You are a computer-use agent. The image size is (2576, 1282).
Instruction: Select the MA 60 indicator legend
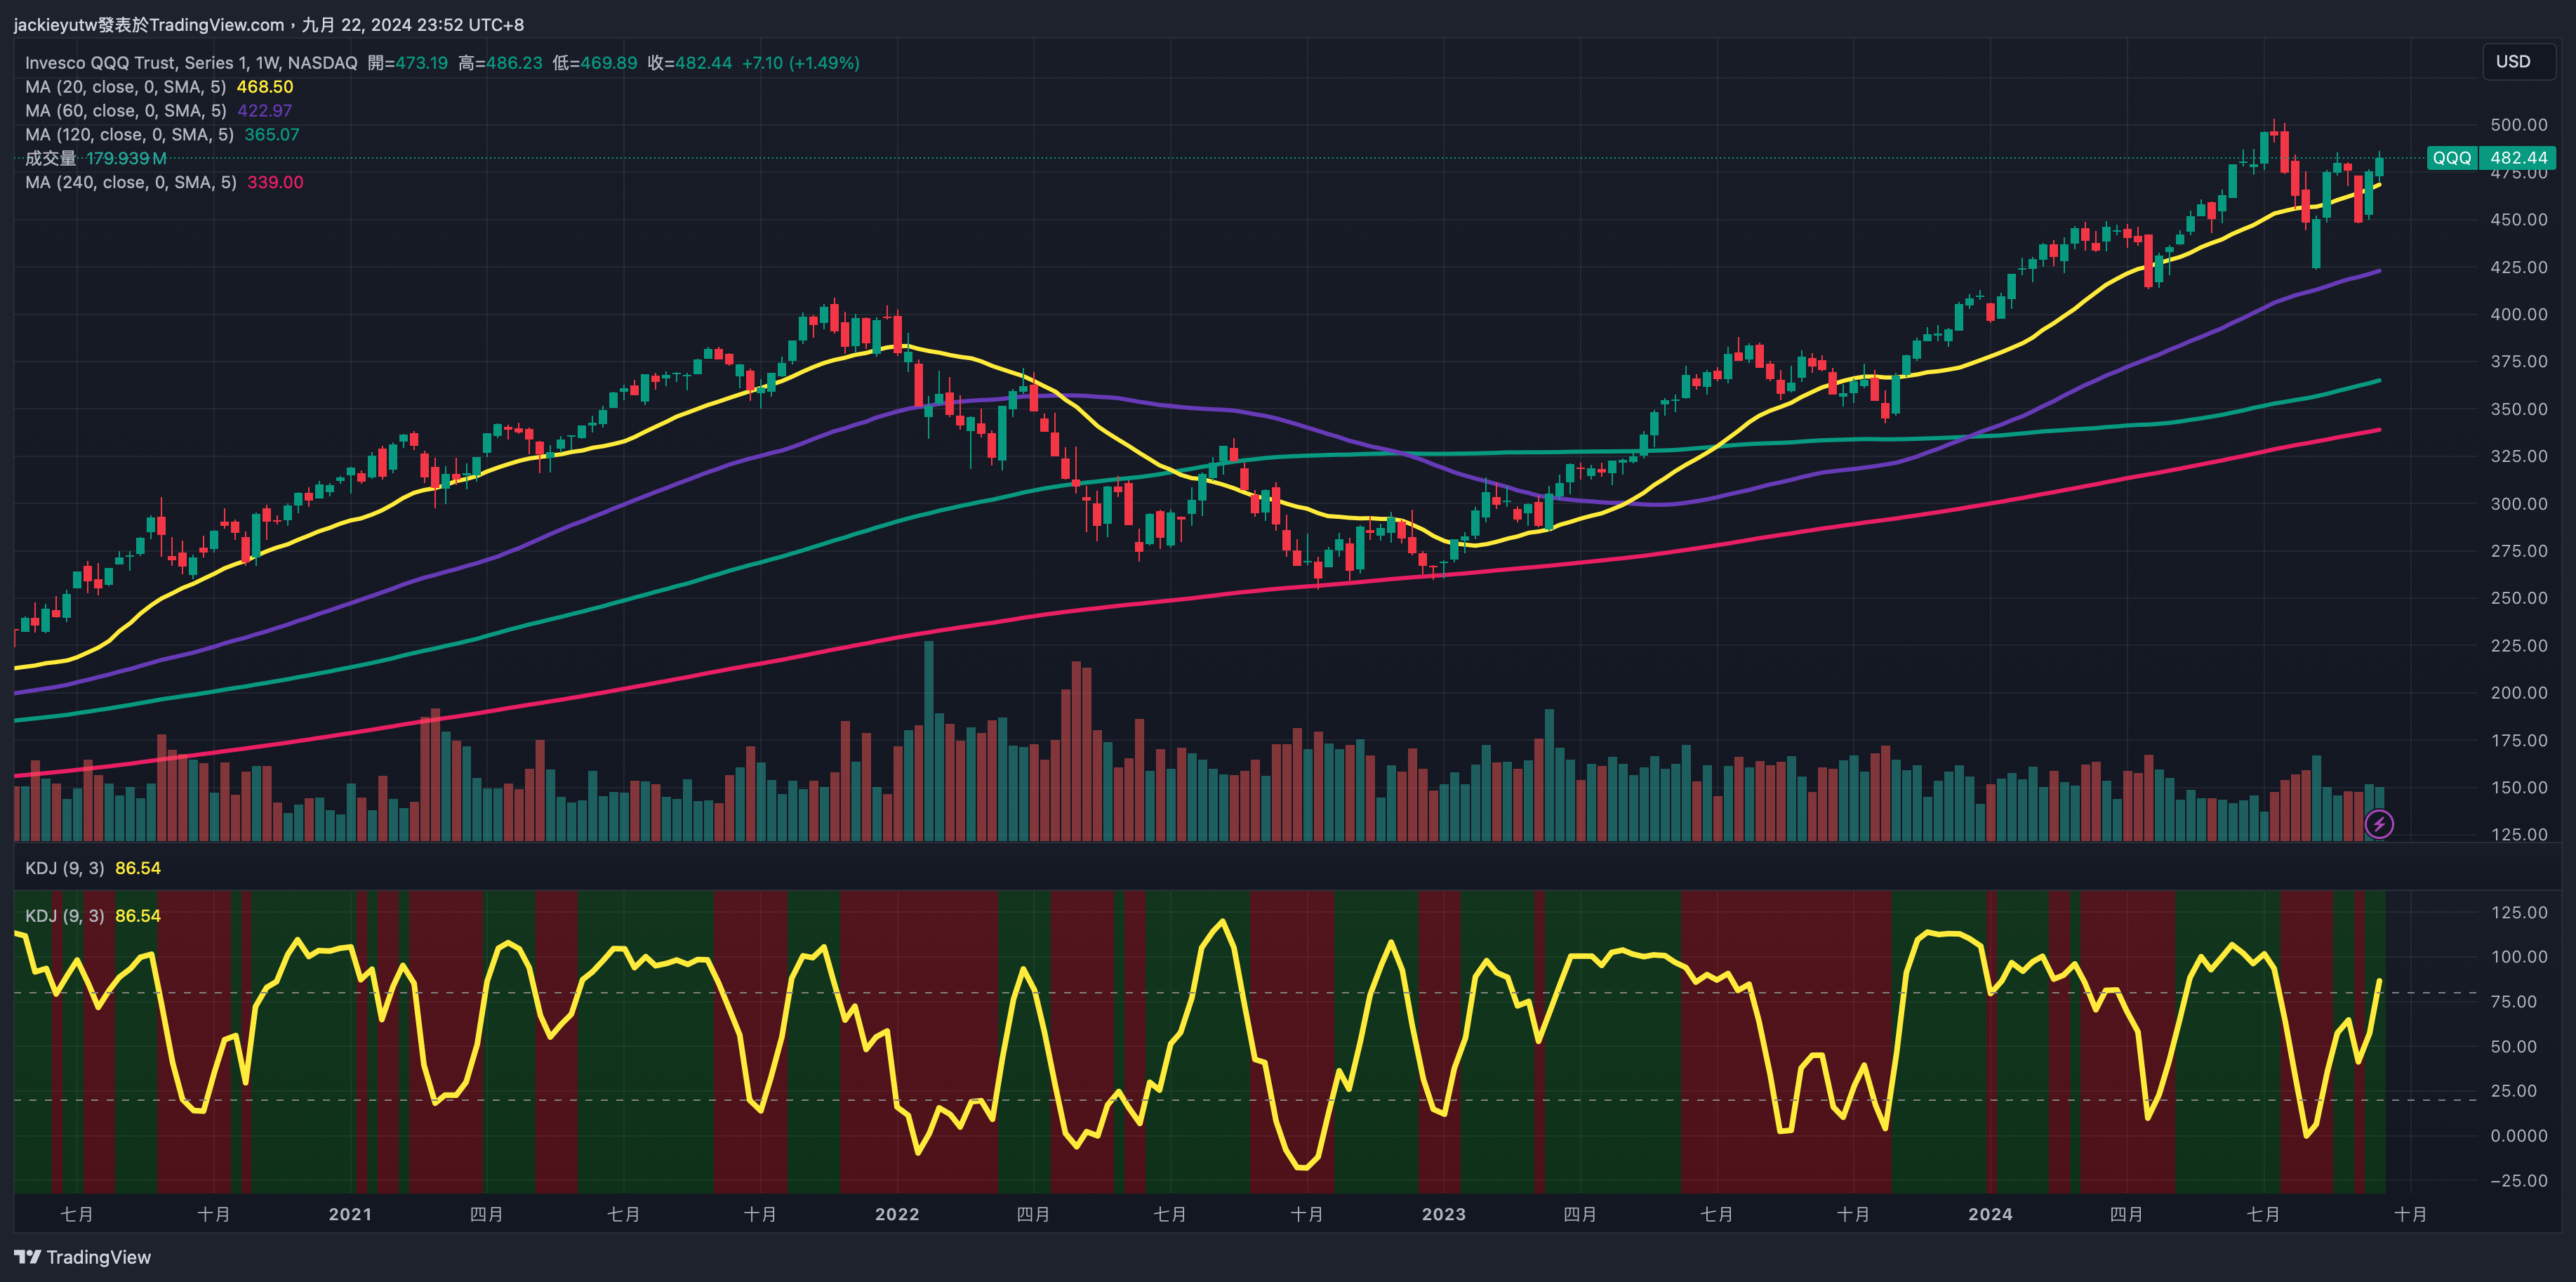click(x=125, y=111)
